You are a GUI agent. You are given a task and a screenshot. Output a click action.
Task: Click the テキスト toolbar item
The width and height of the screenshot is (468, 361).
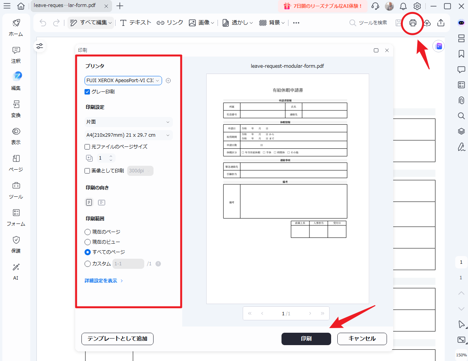point(136,23)
